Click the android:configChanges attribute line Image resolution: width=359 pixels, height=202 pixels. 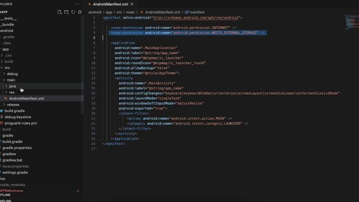click(229, 93)
